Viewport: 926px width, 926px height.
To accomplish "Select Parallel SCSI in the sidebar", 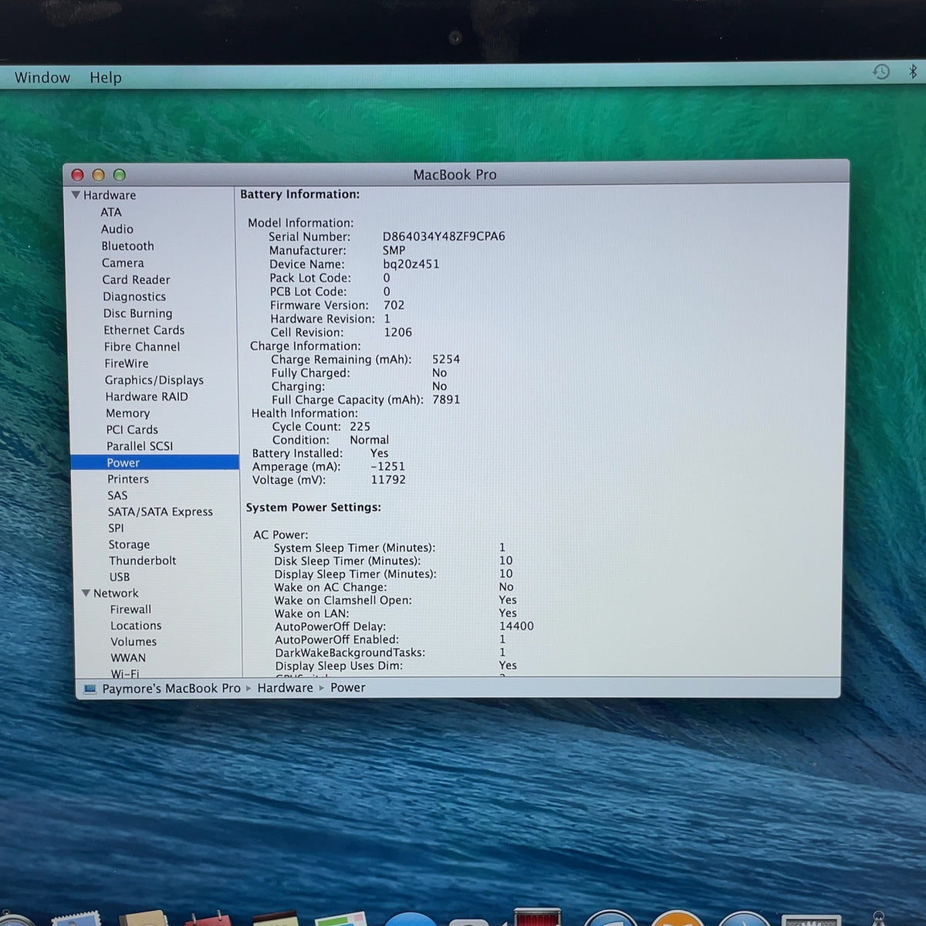I will pos(140,446).
